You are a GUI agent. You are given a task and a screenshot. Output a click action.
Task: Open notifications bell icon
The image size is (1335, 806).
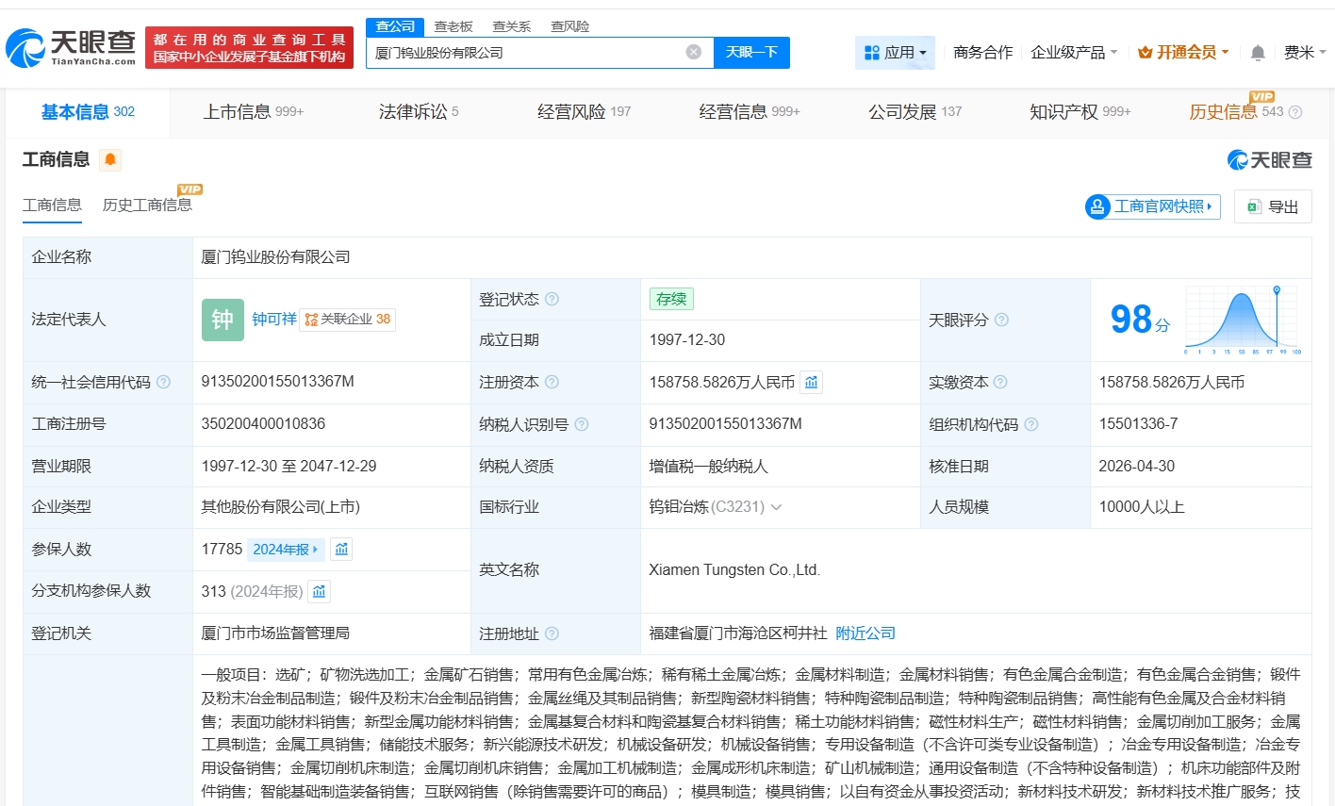point(1258,53)
